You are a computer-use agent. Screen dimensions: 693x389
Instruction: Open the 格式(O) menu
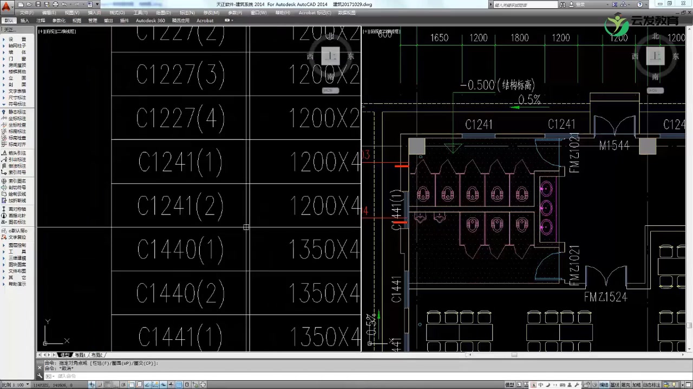pos(117,12)
